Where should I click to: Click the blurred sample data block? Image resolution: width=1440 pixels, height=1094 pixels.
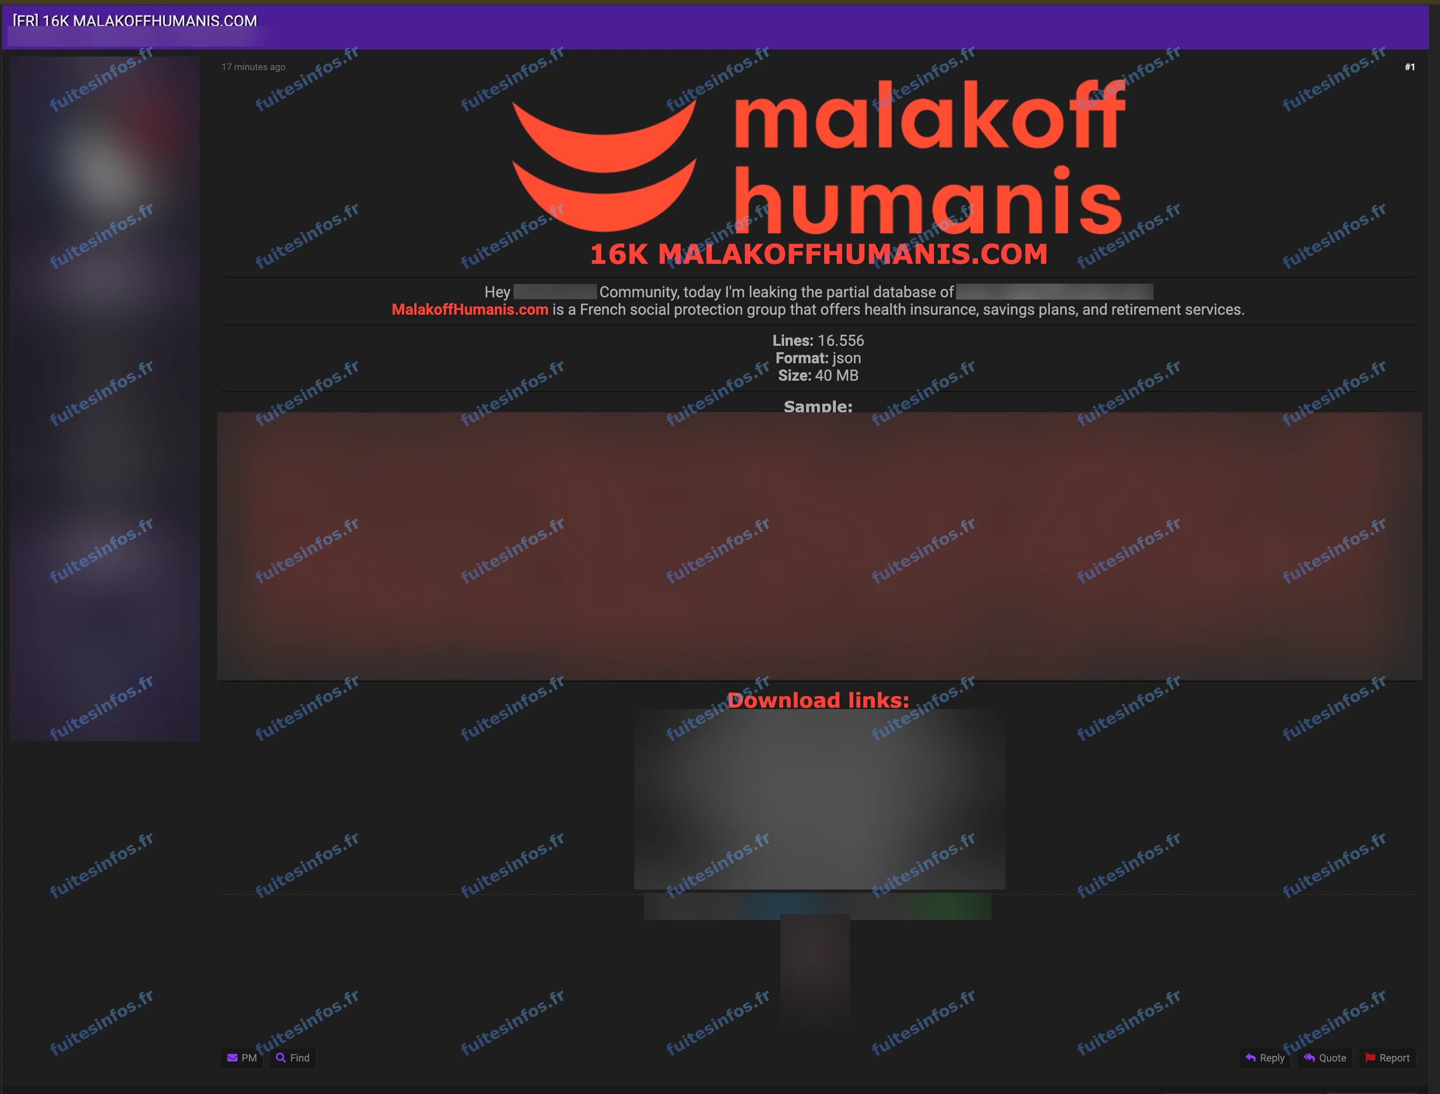(819, 547)
